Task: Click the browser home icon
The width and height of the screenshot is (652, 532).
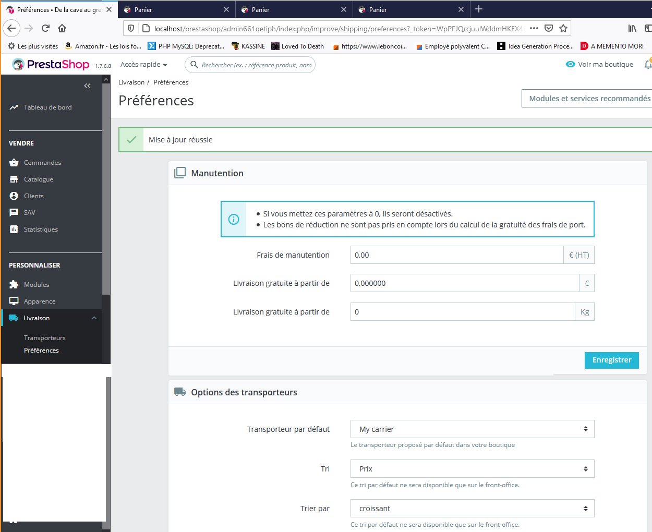Action: [62, 28]
